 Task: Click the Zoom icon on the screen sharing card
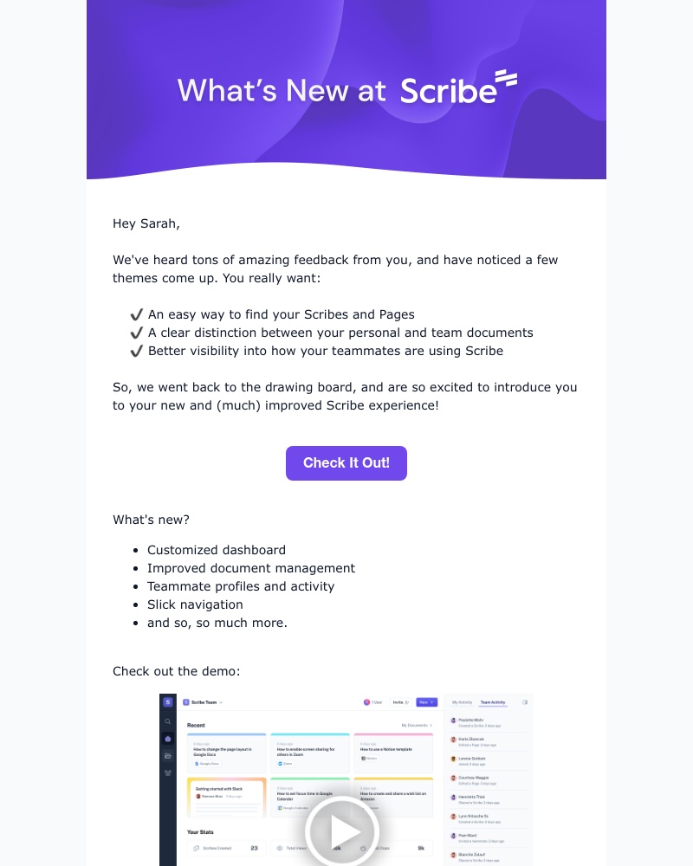coord(280,764)
